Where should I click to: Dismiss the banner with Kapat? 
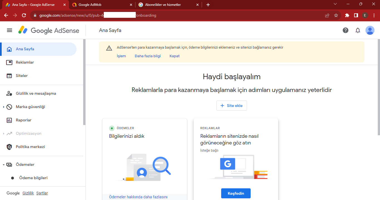click(x=175, y=56)
